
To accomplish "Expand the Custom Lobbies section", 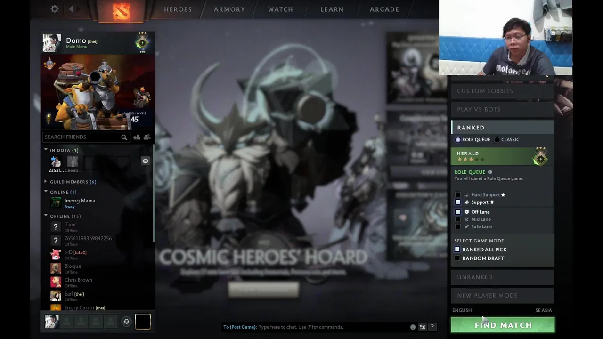I will point(502,91).
